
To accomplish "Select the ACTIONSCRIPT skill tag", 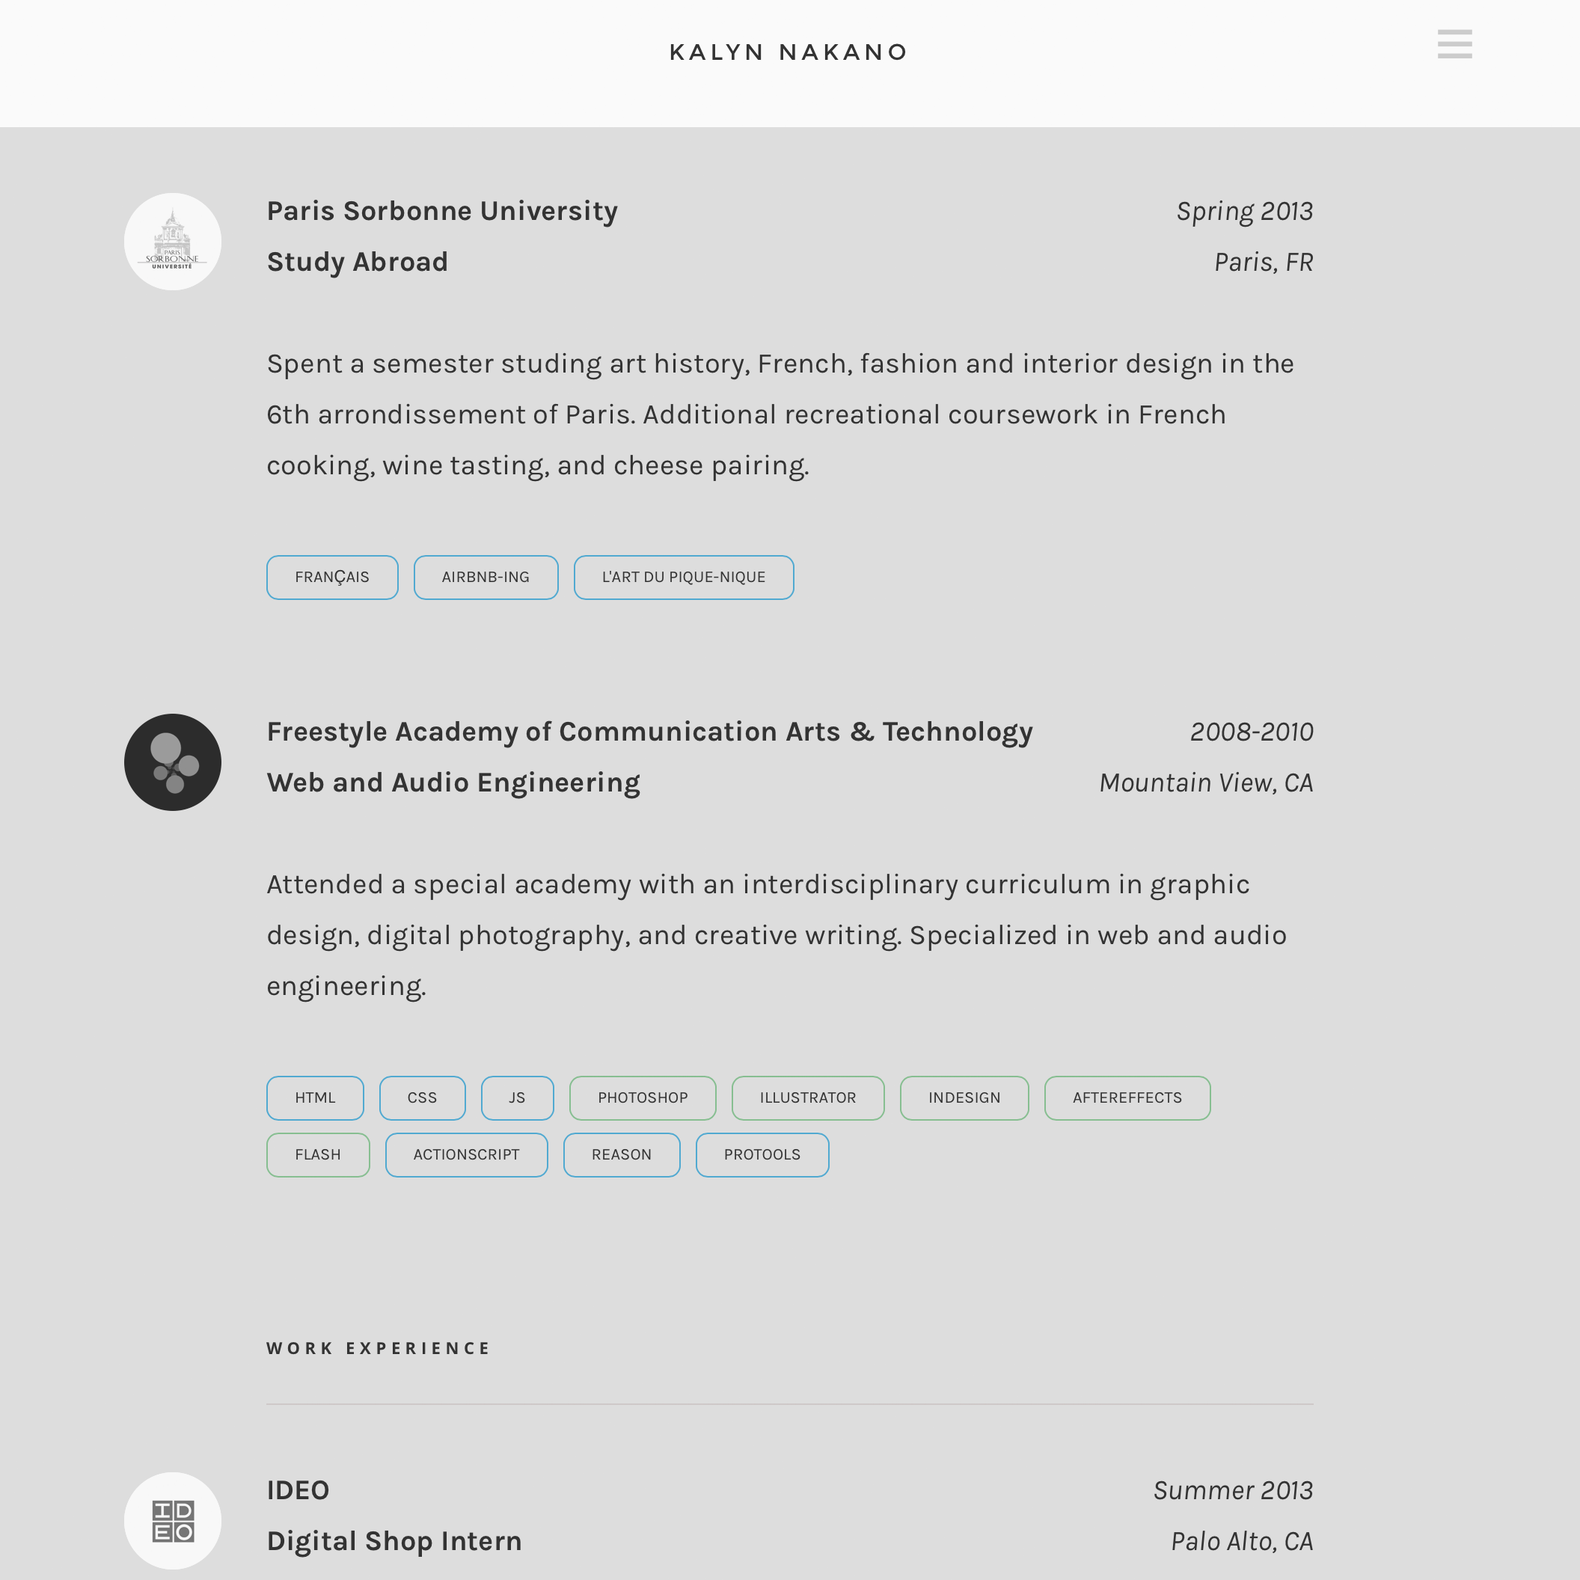I will (466, 1155).
